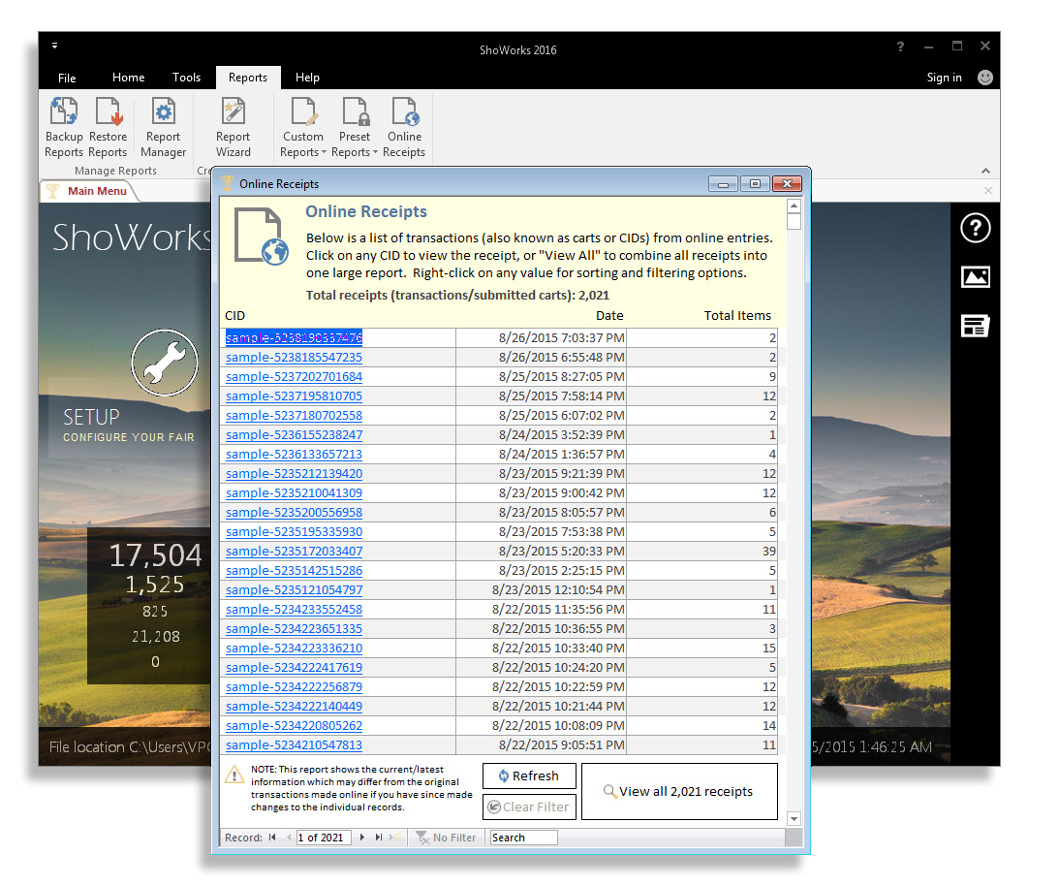This screenshot has height=886, width=1060.
Task: Start the Report Wizard
Action: [234, 127]
